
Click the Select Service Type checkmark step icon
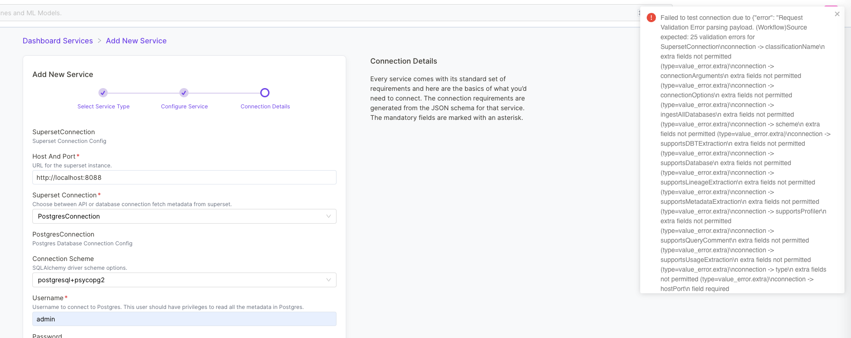click(x=103, y=93)
